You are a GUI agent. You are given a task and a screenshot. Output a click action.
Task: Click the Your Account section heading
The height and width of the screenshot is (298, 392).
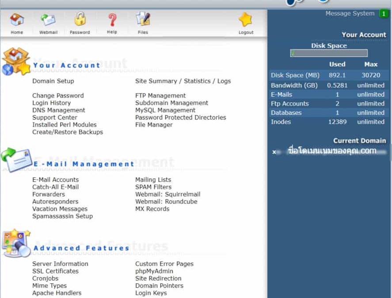pos(67,65)
